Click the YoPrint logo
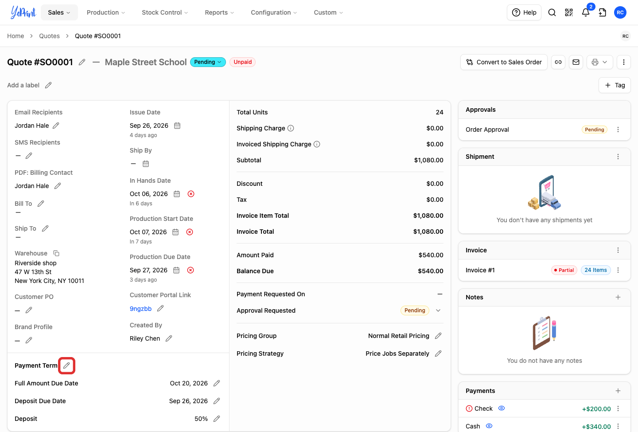This screenshot has height=432, width=638. click(23, 12)
